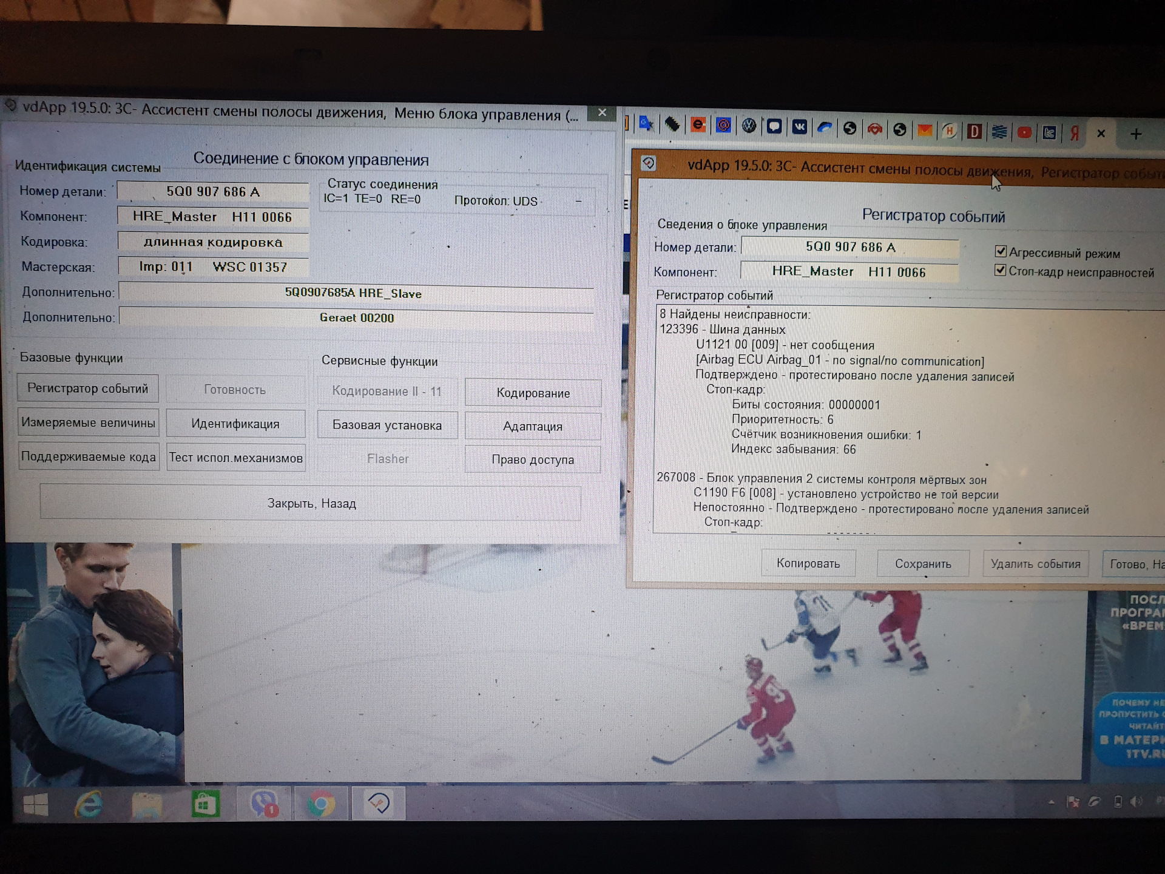Uncheck the Агрессивный режим checkbox
Viewport: 1165px width, 874px height.
click(x=1001, y=251)
